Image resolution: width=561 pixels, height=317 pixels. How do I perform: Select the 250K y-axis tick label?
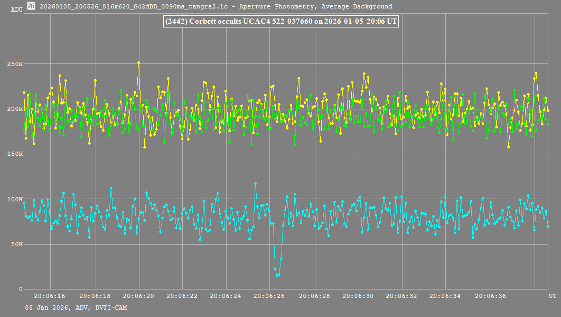[x=15, y=64]
